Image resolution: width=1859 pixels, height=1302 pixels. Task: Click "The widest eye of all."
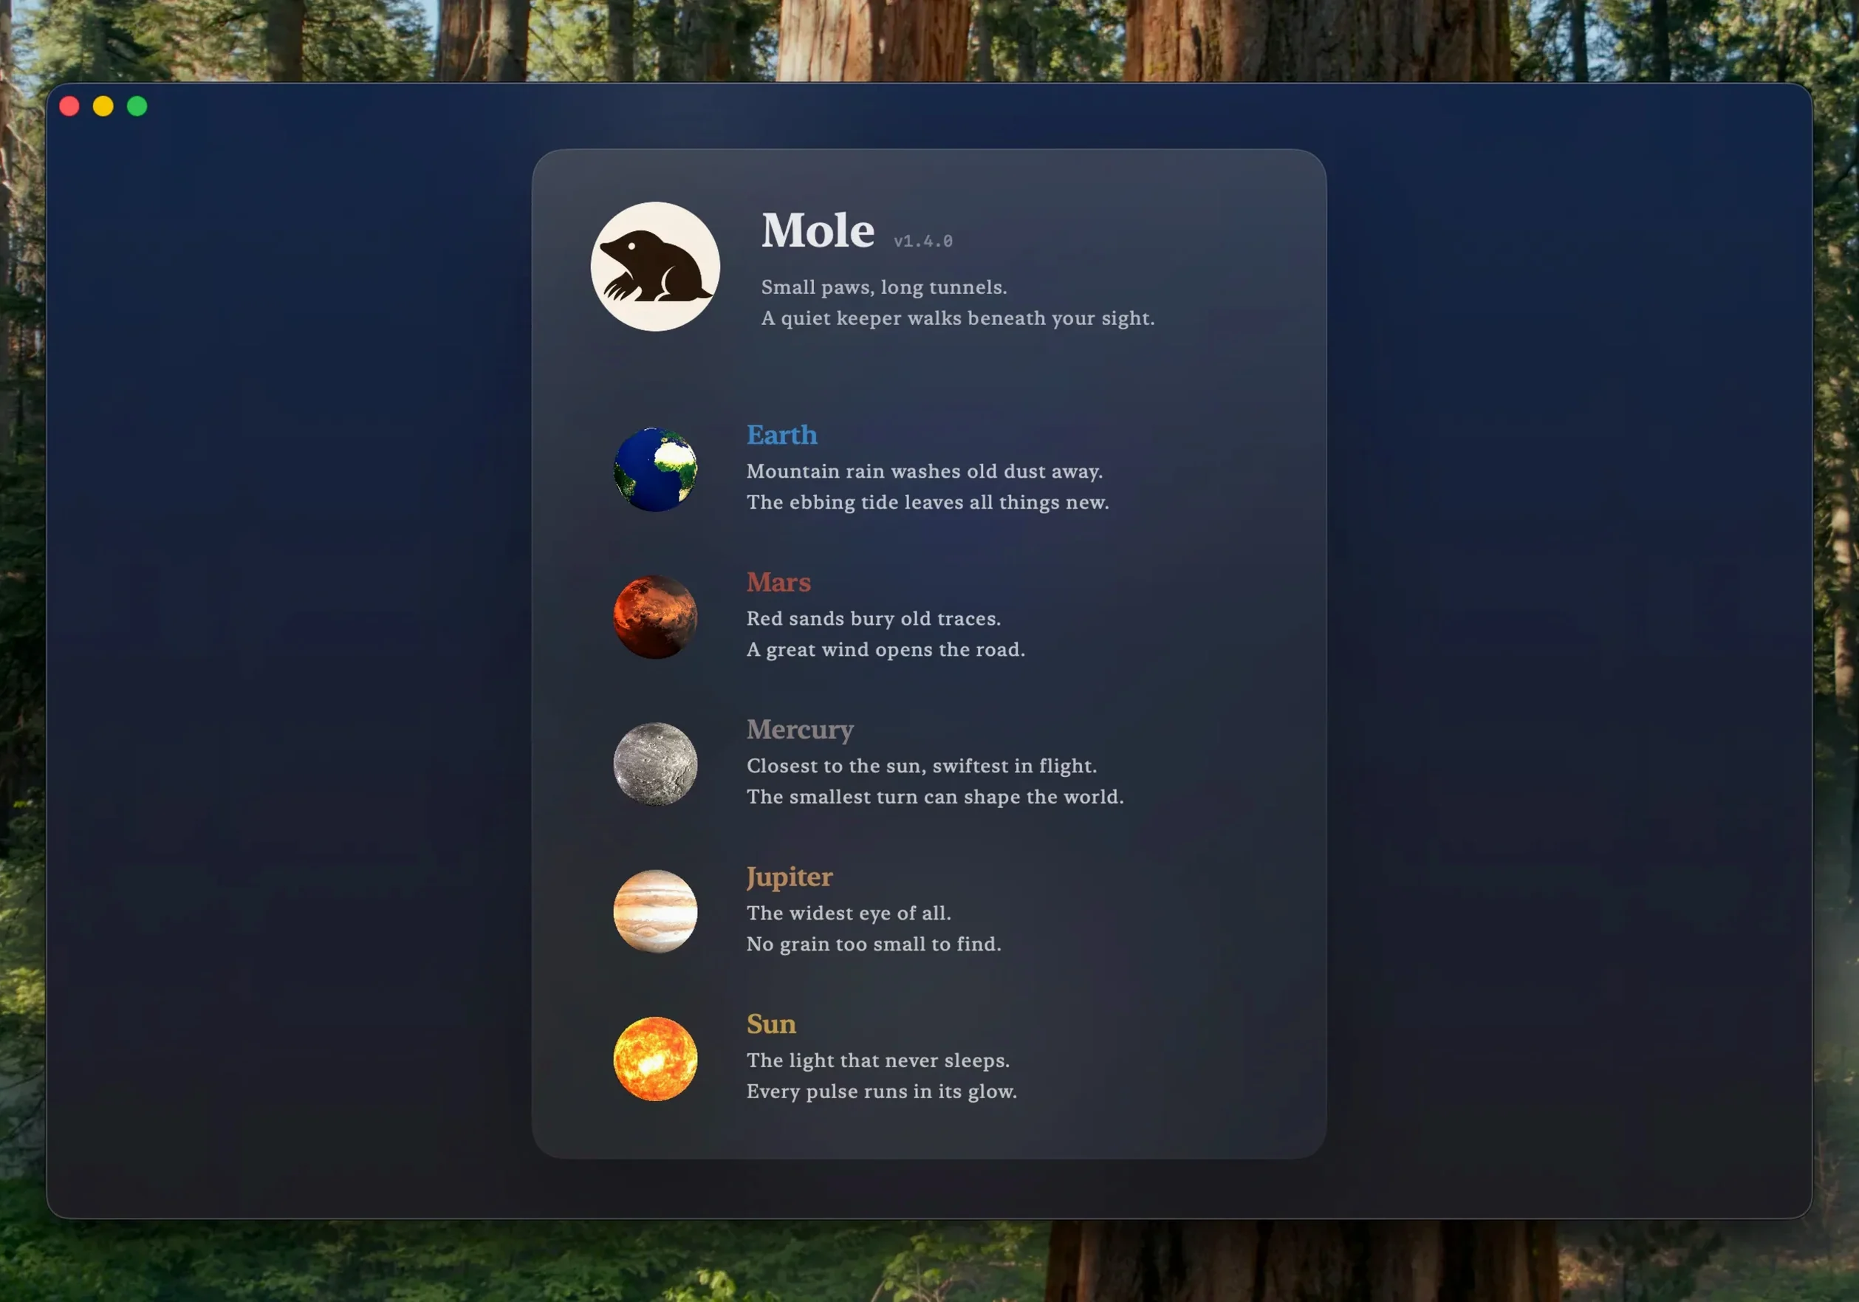coord(849,914)
